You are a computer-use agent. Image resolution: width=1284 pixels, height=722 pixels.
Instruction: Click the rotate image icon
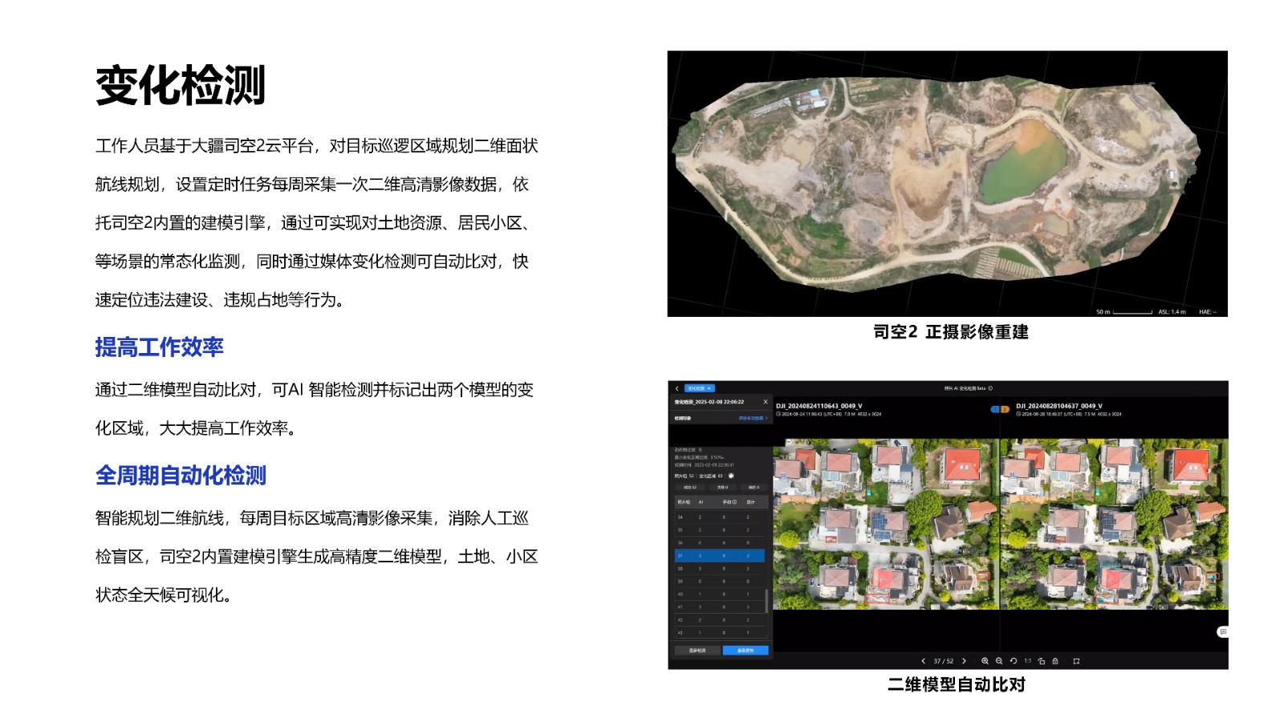(x=1042, y=661)
